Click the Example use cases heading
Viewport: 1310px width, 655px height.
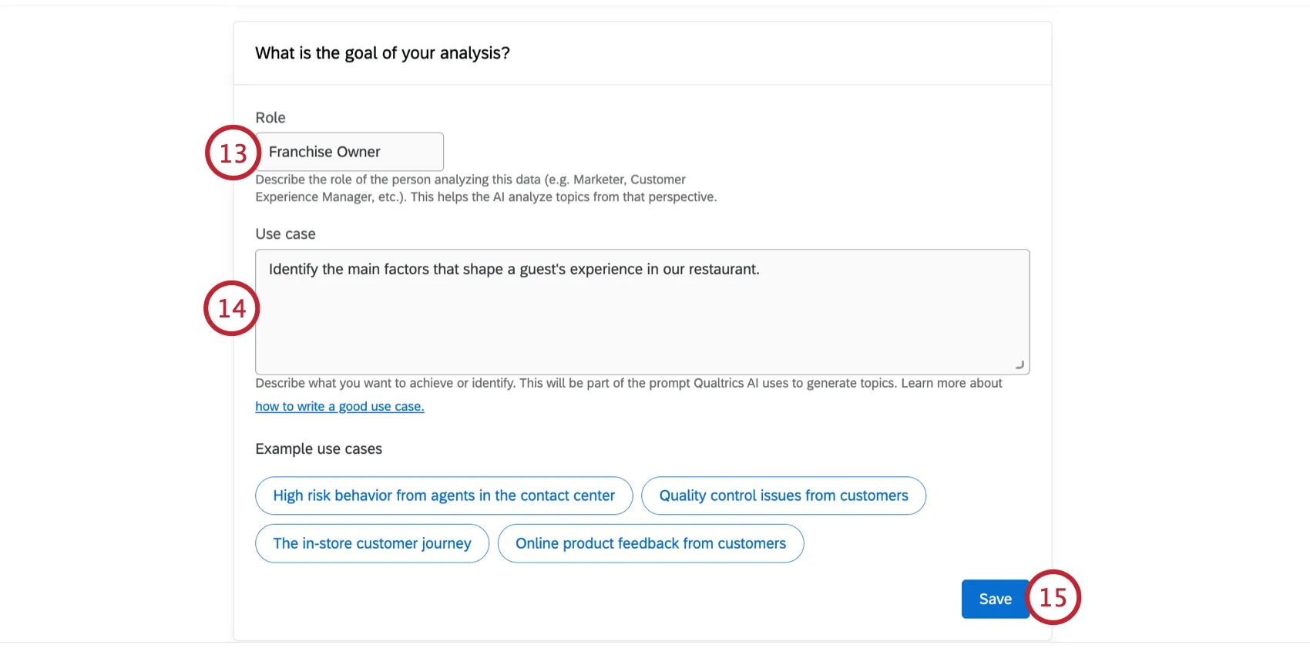point(319,448)
